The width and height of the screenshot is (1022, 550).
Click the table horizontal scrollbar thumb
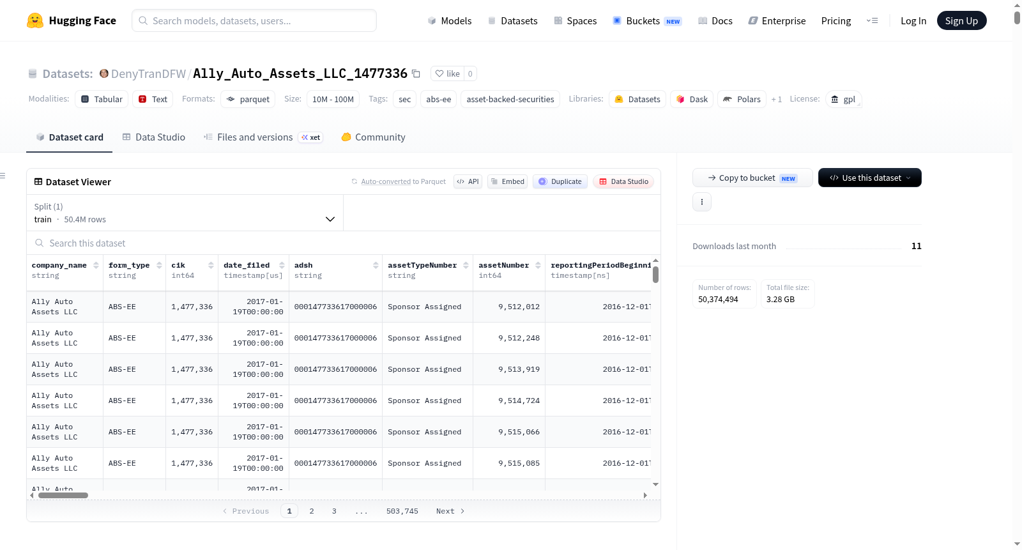[x=63, y=495]
